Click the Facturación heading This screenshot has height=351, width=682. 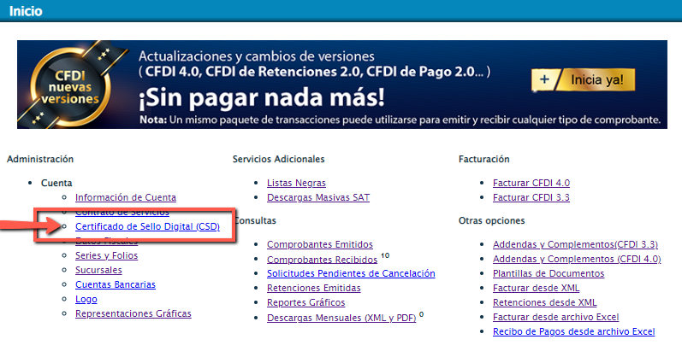pyautogui.click(x=483, y=159)
